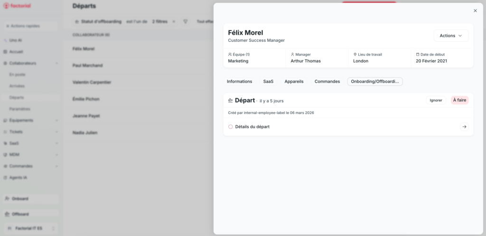Image resolution: width=486 pixels, height=236 pixels.
Task: Open Agents IA in the sidebar
Action: click(19, 178)
